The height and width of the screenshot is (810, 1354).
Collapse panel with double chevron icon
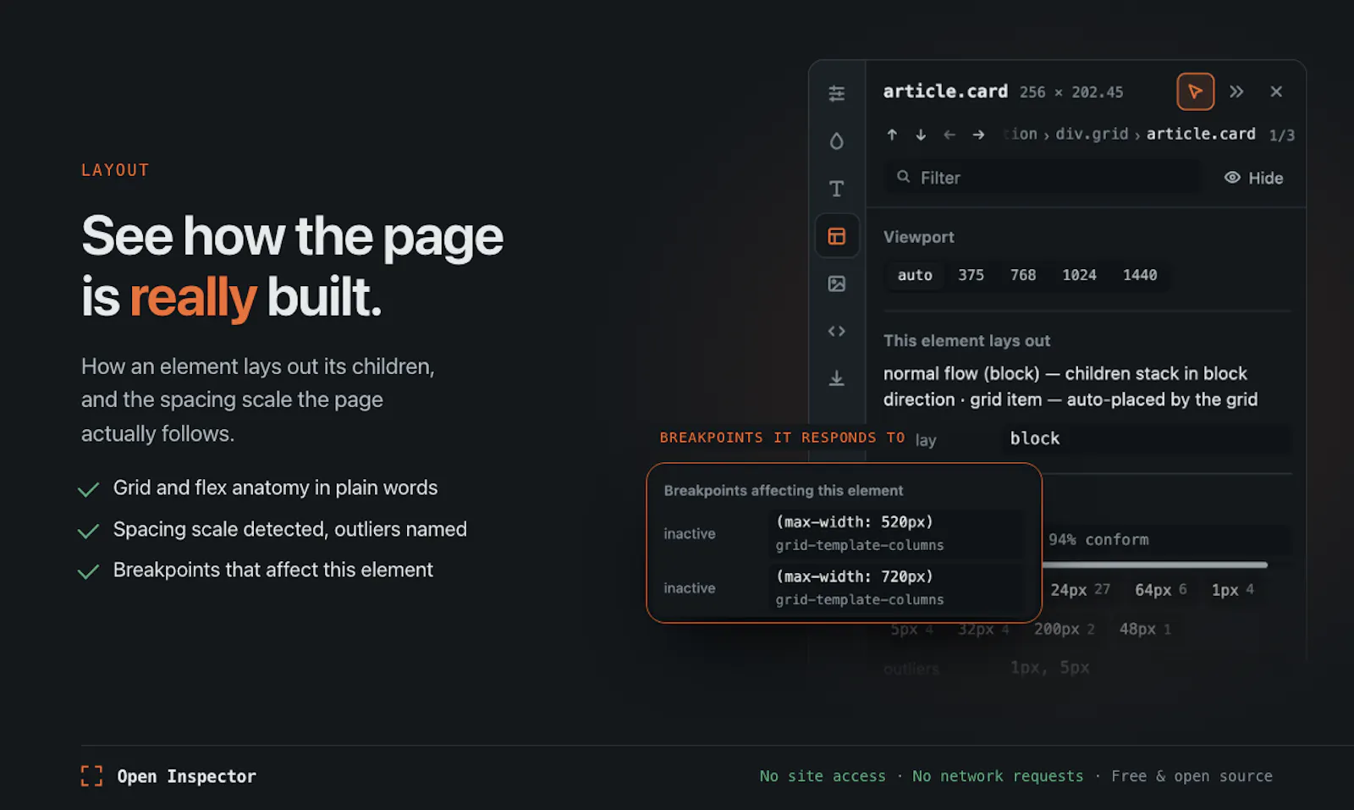(x=1236, y=91)
